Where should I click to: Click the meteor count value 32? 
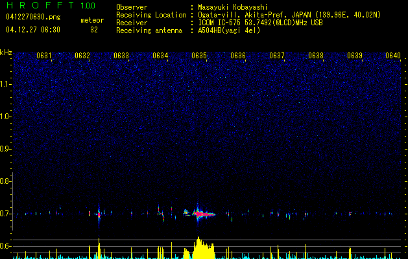(x=94, y=30)
